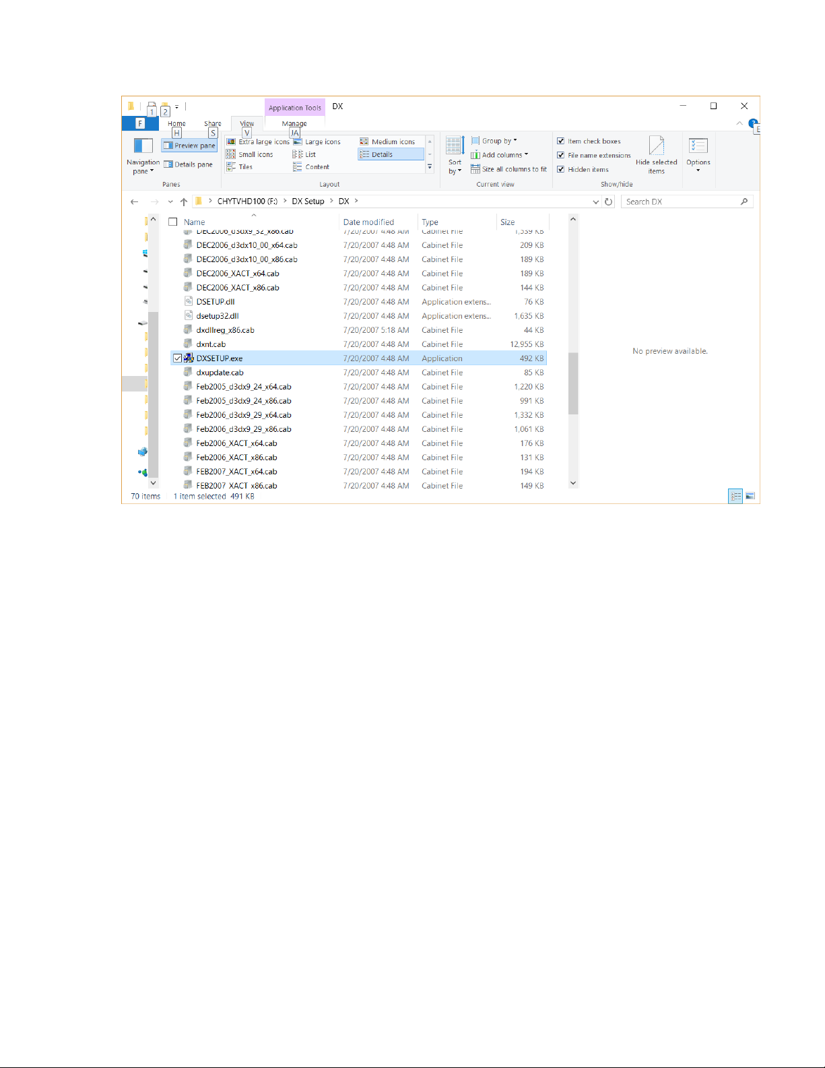Click the search magnifier icon
Viewport: 825px width, 1068px height.
click(744, 201)
